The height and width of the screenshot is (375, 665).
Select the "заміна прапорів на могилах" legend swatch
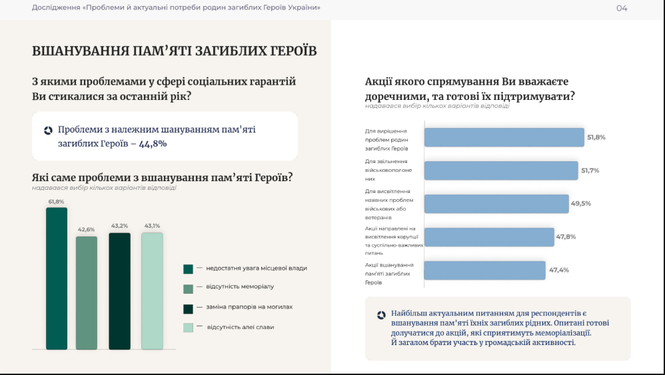point(188,308)
